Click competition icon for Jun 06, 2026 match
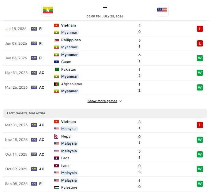 point(34,58)
